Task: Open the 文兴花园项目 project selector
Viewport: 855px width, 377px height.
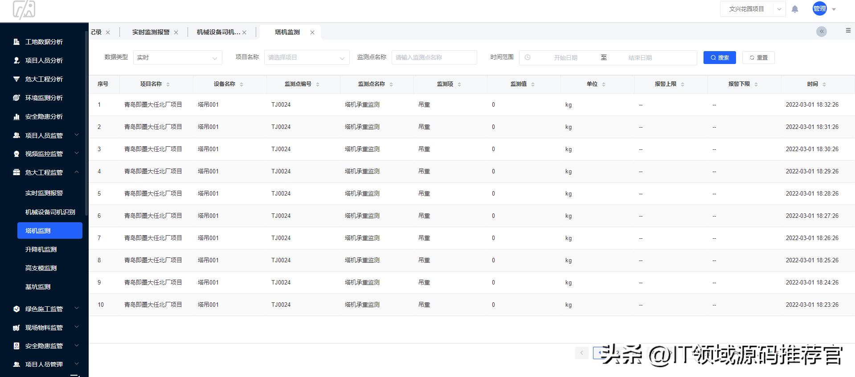Action: tap(753, 9)
